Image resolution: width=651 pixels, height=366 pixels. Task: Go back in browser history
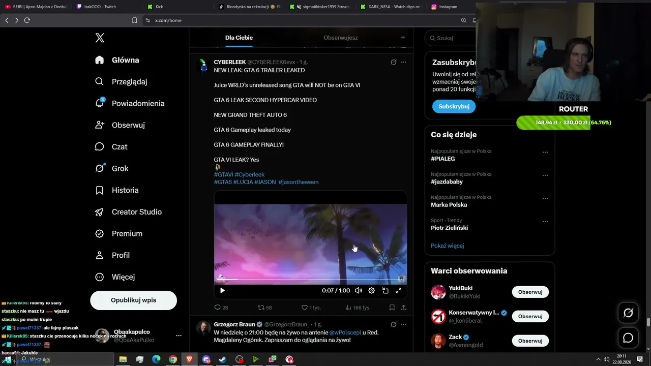click(7, 20)
